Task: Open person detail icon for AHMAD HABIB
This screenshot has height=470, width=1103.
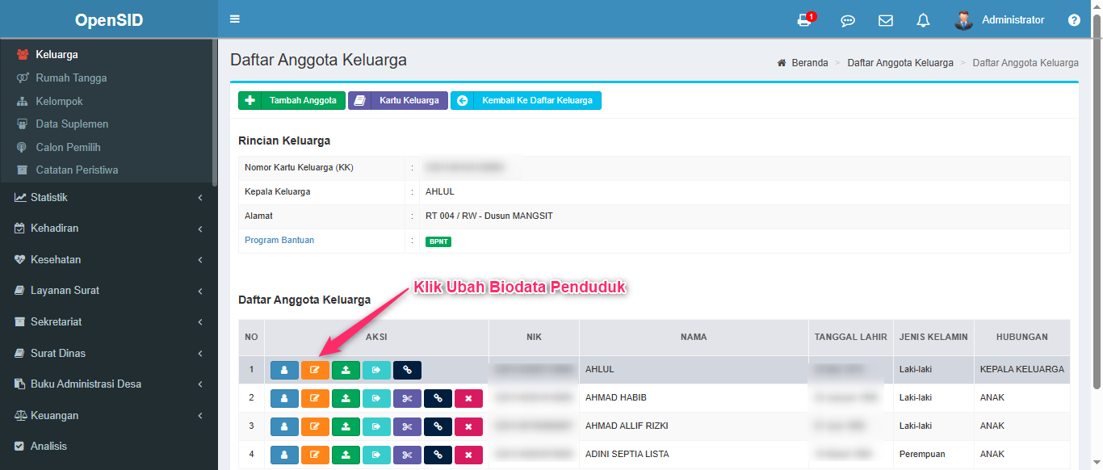Action: 284,398
